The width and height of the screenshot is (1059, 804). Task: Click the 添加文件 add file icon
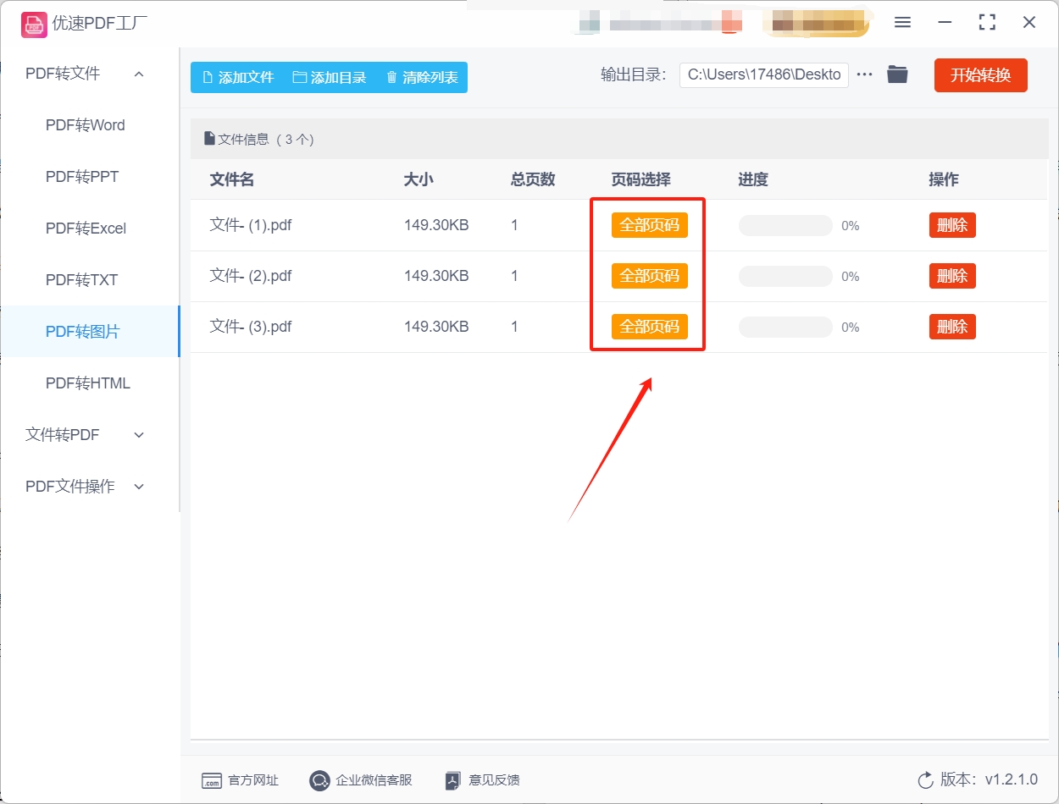pos(208,76)
